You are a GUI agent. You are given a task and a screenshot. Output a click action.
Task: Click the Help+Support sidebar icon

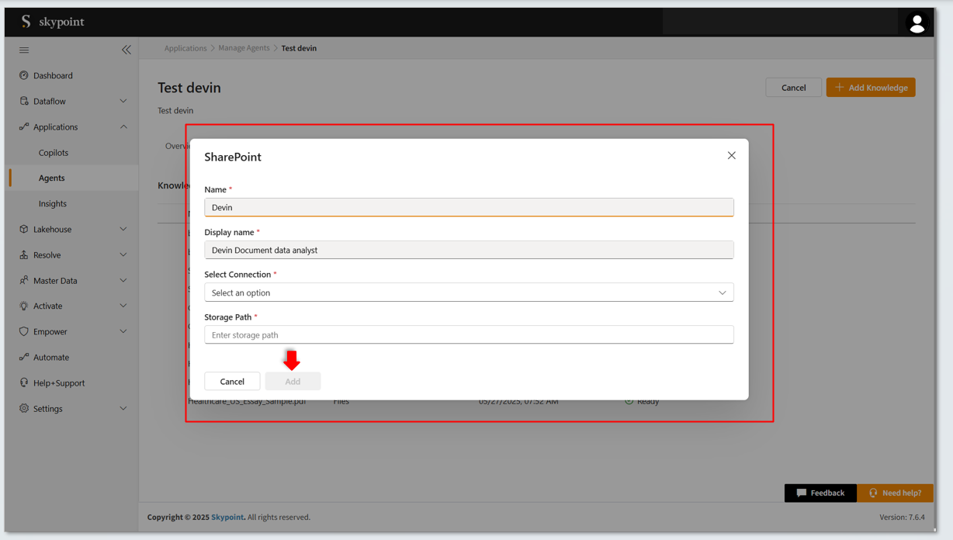pos(24,382)
